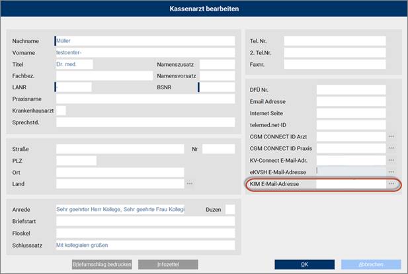This screenshot has width=408, height=274.
Task: Cancel with the Abbrechen button
Action: 370,264
